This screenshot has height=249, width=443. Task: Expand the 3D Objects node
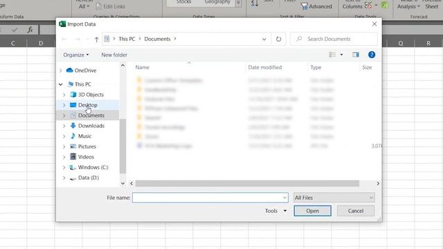[x=64, y=95]
